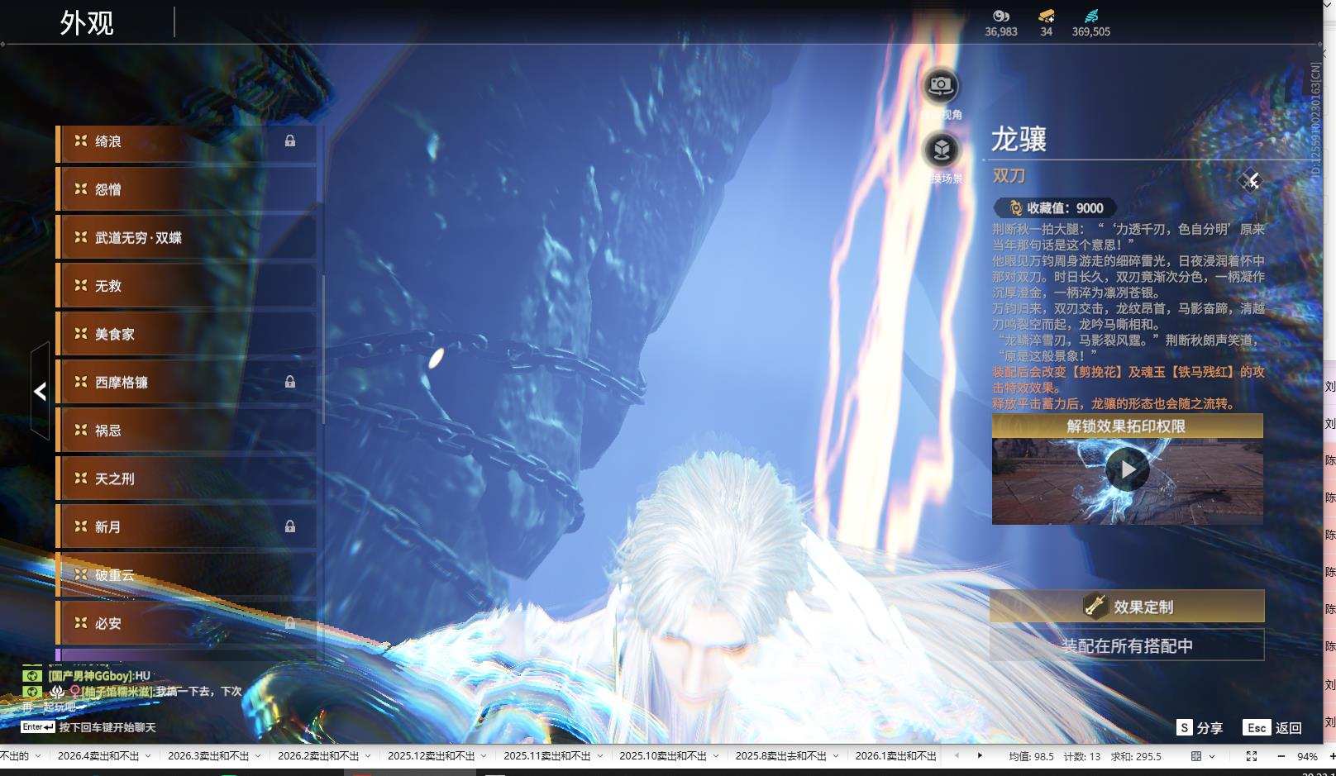Switch to the 2026.2卖出和不出 sheet tab
This screenshot has height=776, width=1336.
318,756
